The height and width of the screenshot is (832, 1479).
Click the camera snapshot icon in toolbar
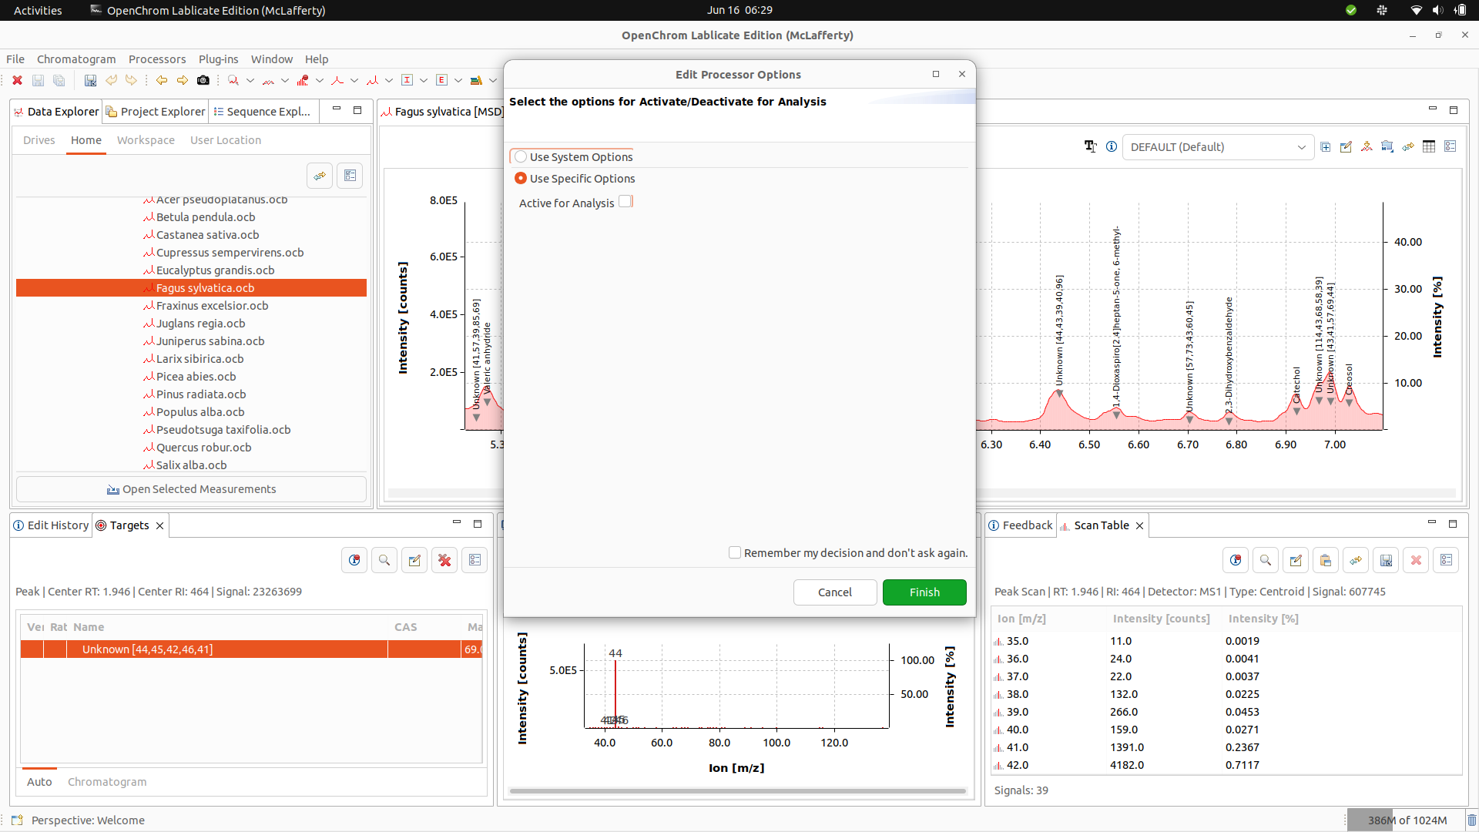point(203,80)
